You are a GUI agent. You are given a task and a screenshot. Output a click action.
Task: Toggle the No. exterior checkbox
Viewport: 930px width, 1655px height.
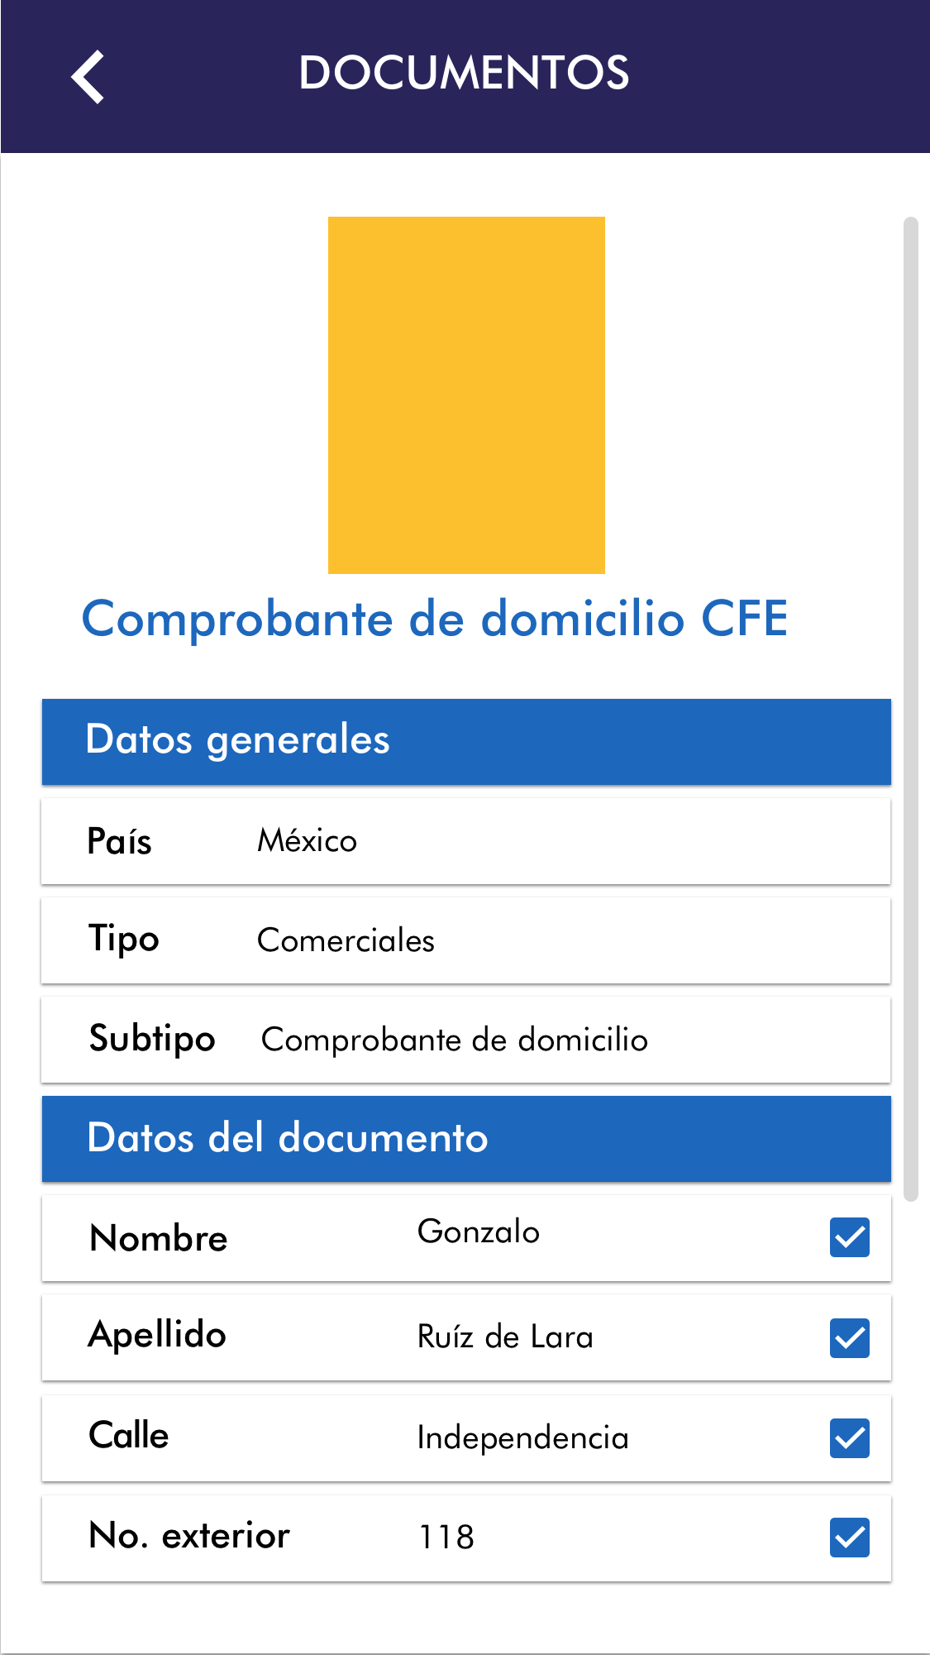coord(849,1538)
